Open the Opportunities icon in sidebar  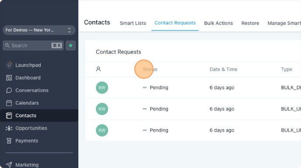(x=9, y=128)
